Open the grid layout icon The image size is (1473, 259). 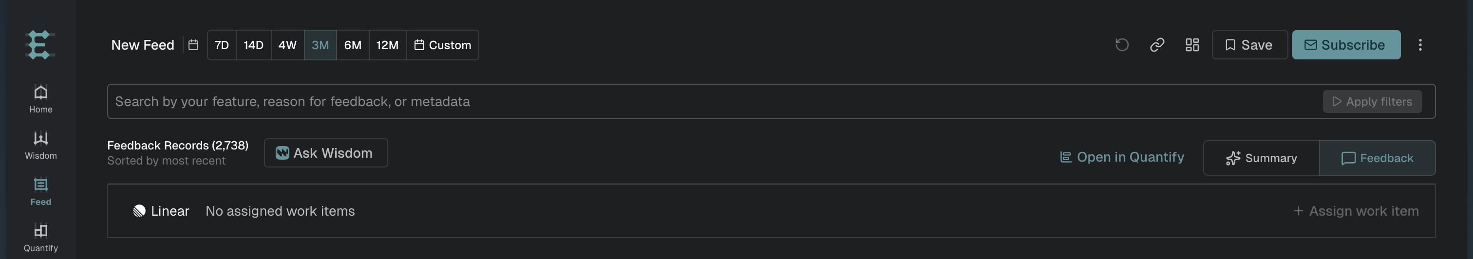coord(1192,45)
